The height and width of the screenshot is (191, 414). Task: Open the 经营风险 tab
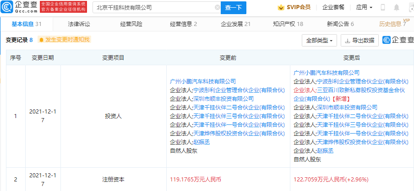click(131, 24)
